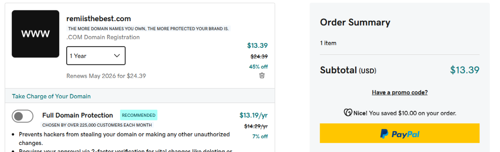Click the remiisthebest.com domain name
Screen dimensions: 500x152
tap(99, 19)
